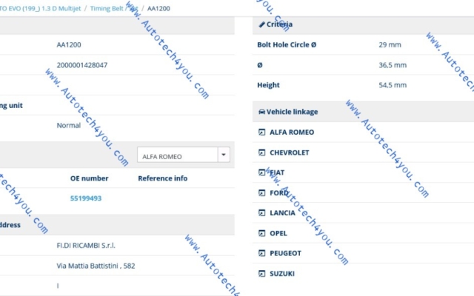Click the car icon in Vehicle linkage header
The width and height of the screenshot is (474, 296).
(x=261, y=112)
